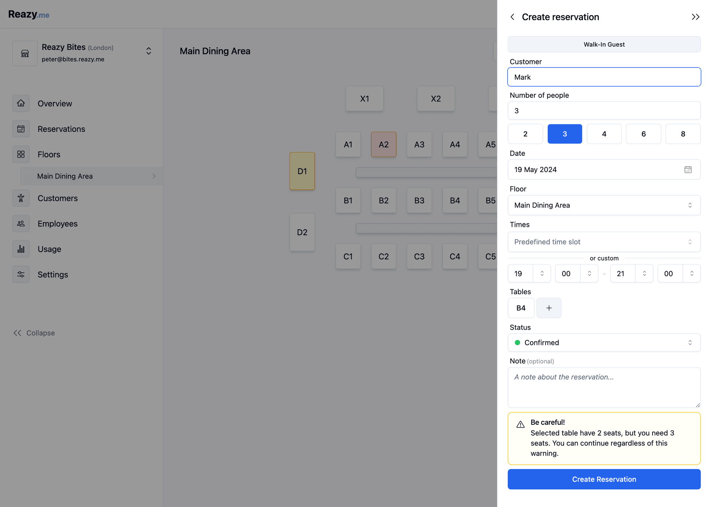Select the number 4 party size
711x507 pixels.
(x=604, y=133)
